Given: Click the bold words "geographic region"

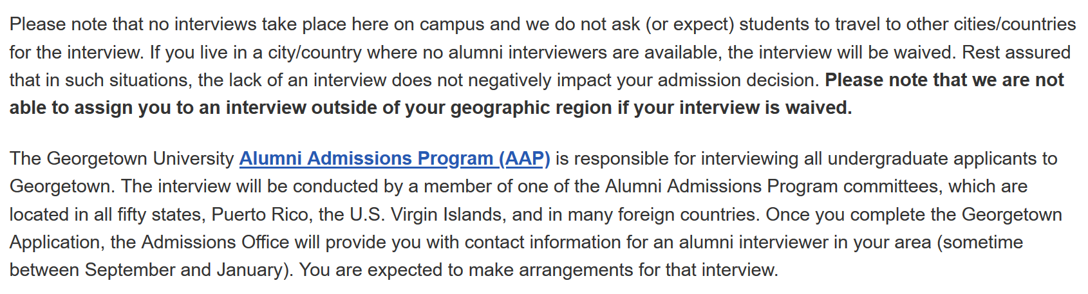Looking at the screenshot, I should click(x=531, y=108).
